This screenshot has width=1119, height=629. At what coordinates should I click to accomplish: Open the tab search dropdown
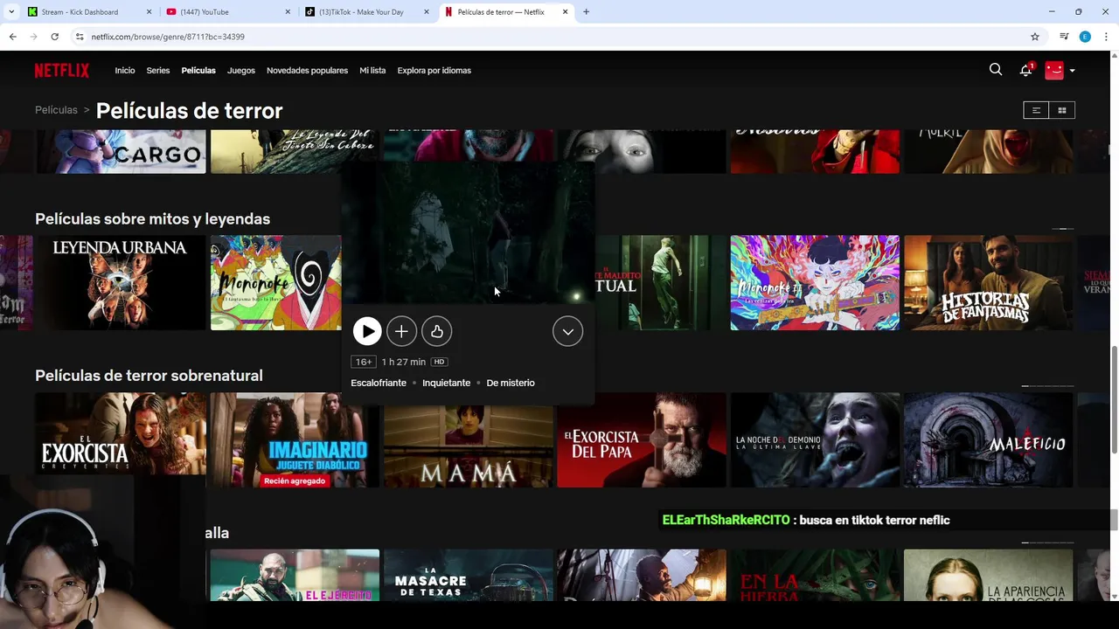(10, 12)
